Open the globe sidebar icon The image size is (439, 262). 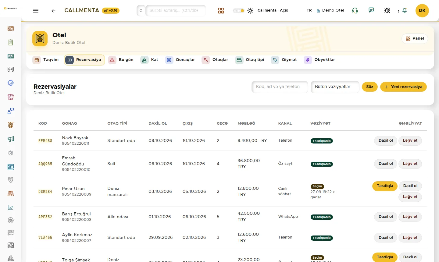point(11,220)
